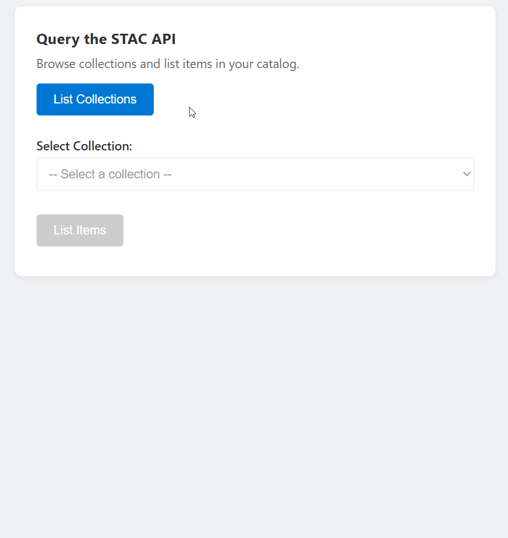Open the Select a collection dropdown

coord(255,174)
